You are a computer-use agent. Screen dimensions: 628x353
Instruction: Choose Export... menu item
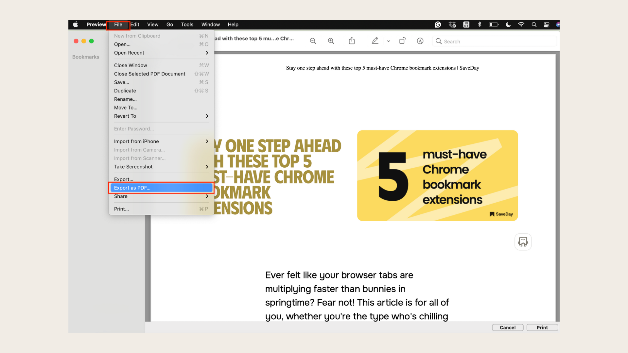pos(161,179)
